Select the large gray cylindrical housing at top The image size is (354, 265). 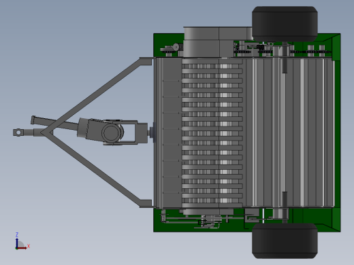tap(218, 42)
